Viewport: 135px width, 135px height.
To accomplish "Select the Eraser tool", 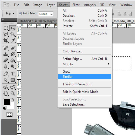I will click(6, 60).
